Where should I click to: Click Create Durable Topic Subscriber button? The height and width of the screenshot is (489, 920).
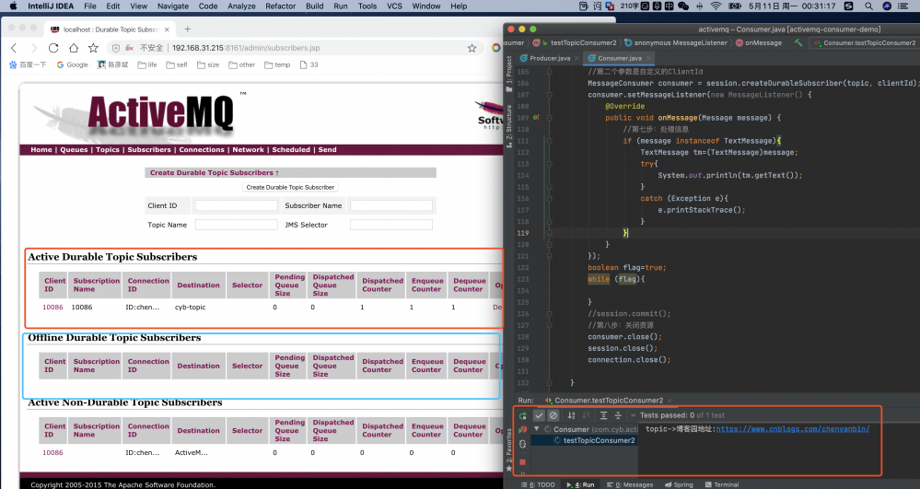290,187
